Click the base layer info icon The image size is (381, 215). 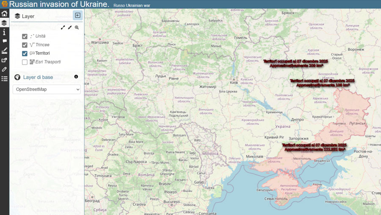[76, 77]
